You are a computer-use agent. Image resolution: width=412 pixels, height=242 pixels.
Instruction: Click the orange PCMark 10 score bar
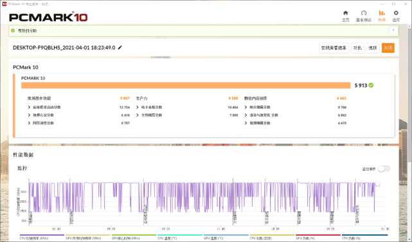click(186, 85)
